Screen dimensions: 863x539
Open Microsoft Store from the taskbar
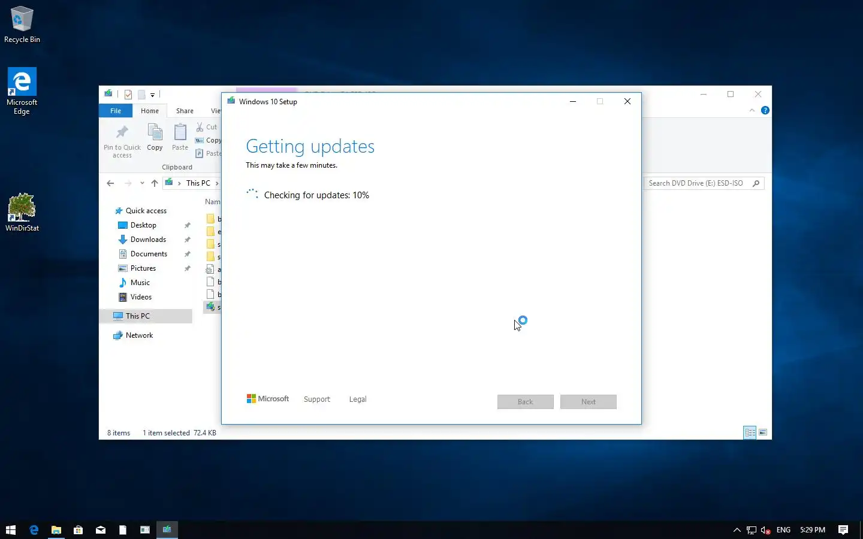point(78,529)
